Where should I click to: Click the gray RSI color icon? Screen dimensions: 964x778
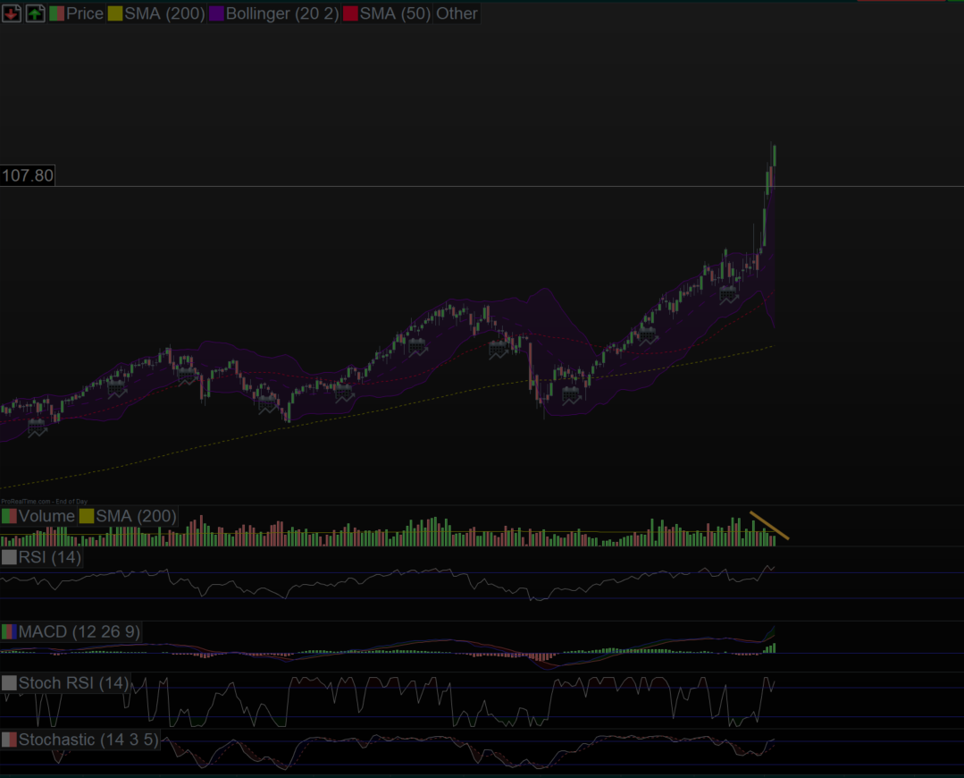[9, 557]
